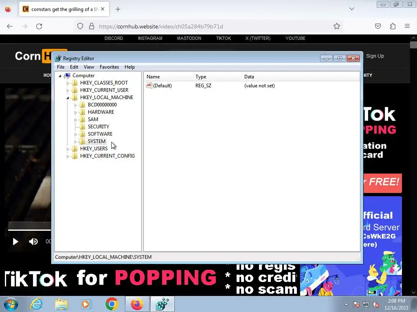Reload the Firefox page
This screenshot has width=417, height=312.
point(39,26)
